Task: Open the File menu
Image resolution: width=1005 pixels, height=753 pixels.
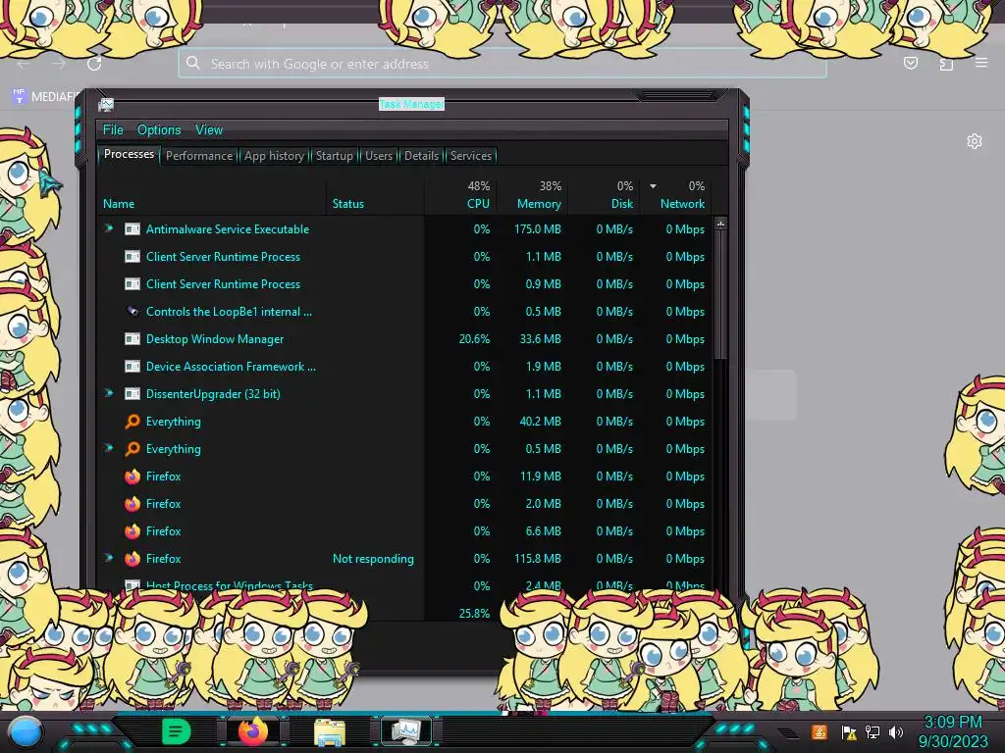Action: pyautogui.click(x=113, y=130)
